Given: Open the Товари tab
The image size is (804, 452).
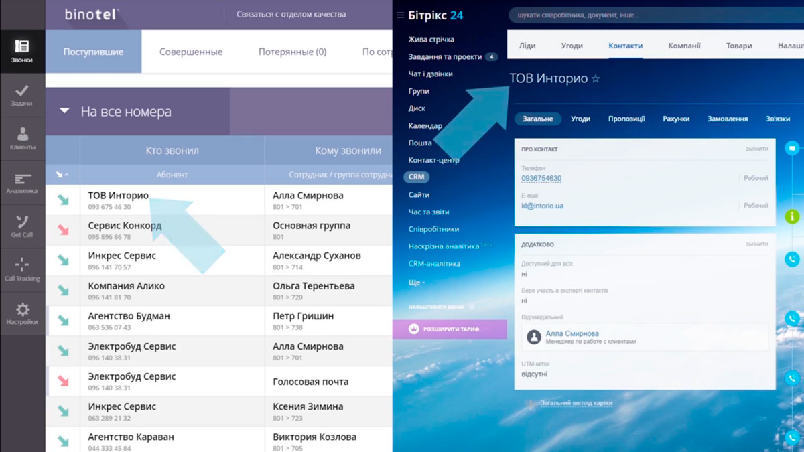Looking at the screenshot, I should (x=739, y=46).
